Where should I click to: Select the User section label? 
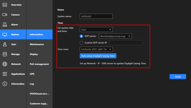click(14, 44)
